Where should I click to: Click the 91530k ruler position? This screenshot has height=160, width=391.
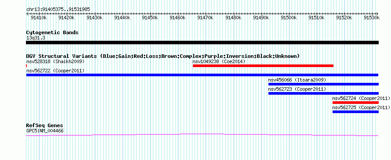[x=372, y=18]
